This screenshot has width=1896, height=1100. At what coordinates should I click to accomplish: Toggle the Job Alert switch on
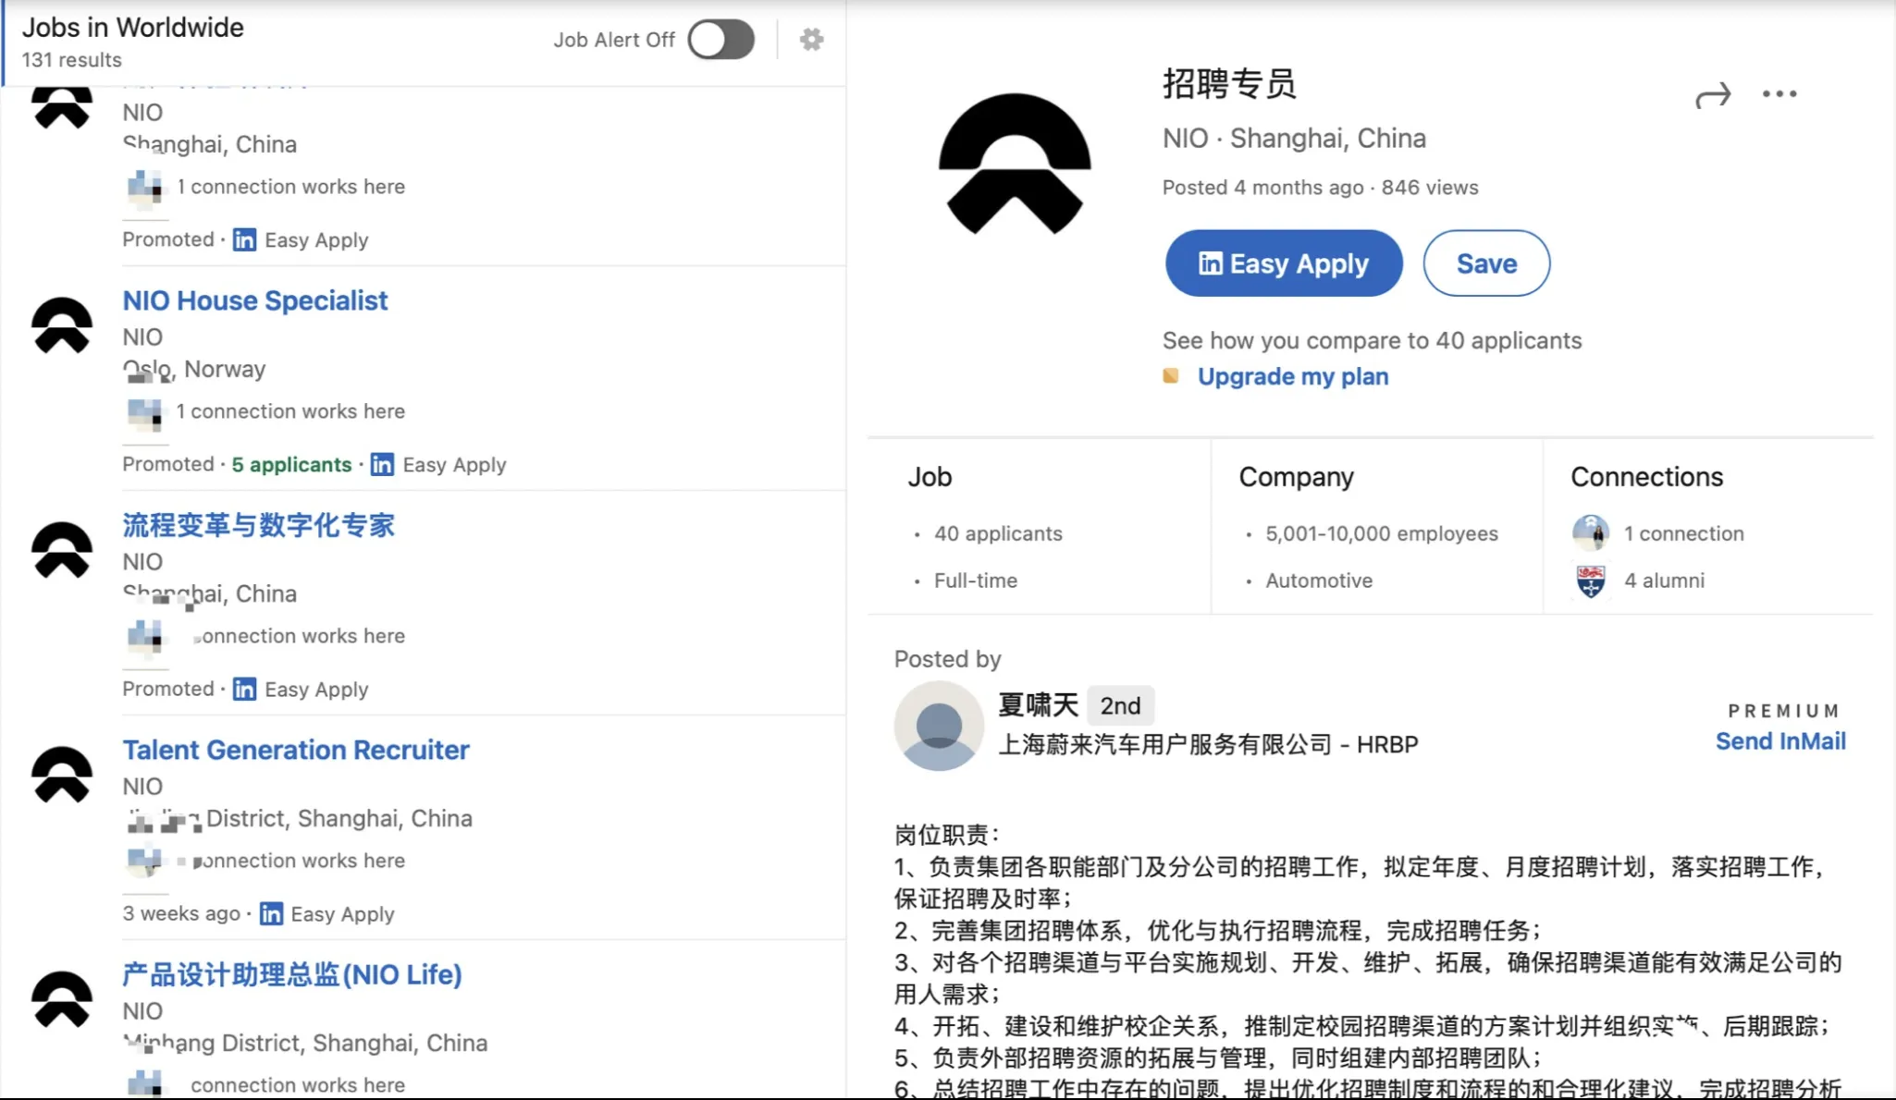pos(720,40)
